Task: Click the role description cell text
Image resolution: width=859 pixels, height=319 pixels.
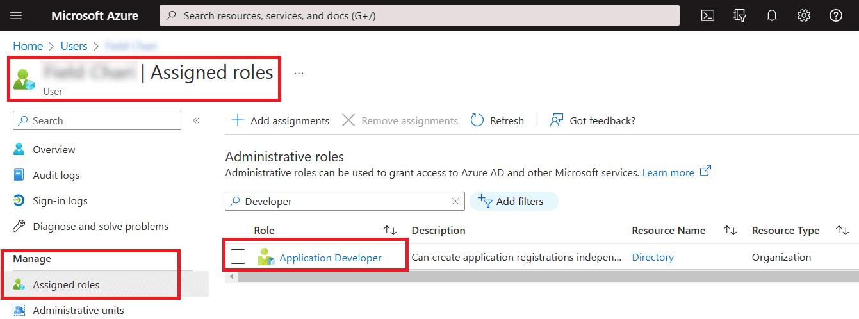Action: (x=516, y=258)
